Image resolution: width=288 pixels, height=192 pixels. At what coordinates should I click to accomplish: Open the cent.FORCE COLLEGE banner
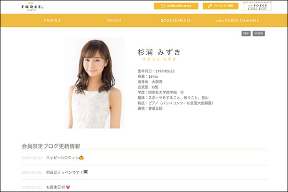pyautogui.click(x=257, y=6)
